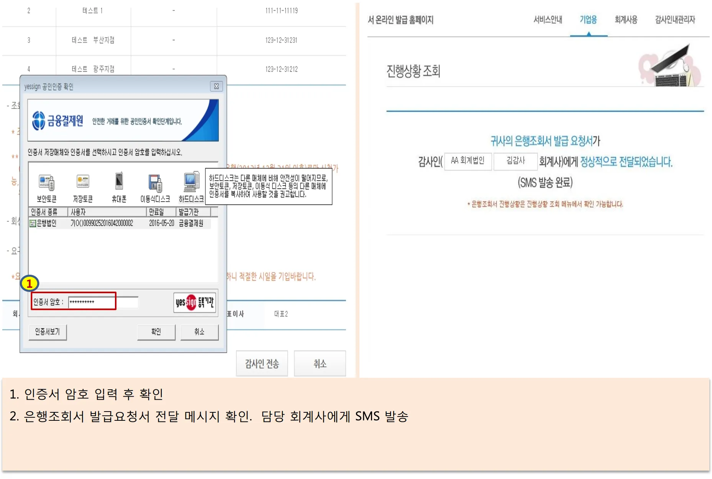Sort by the 만료일 column header
The image size is (712, 479).
(x=161, y=212)
